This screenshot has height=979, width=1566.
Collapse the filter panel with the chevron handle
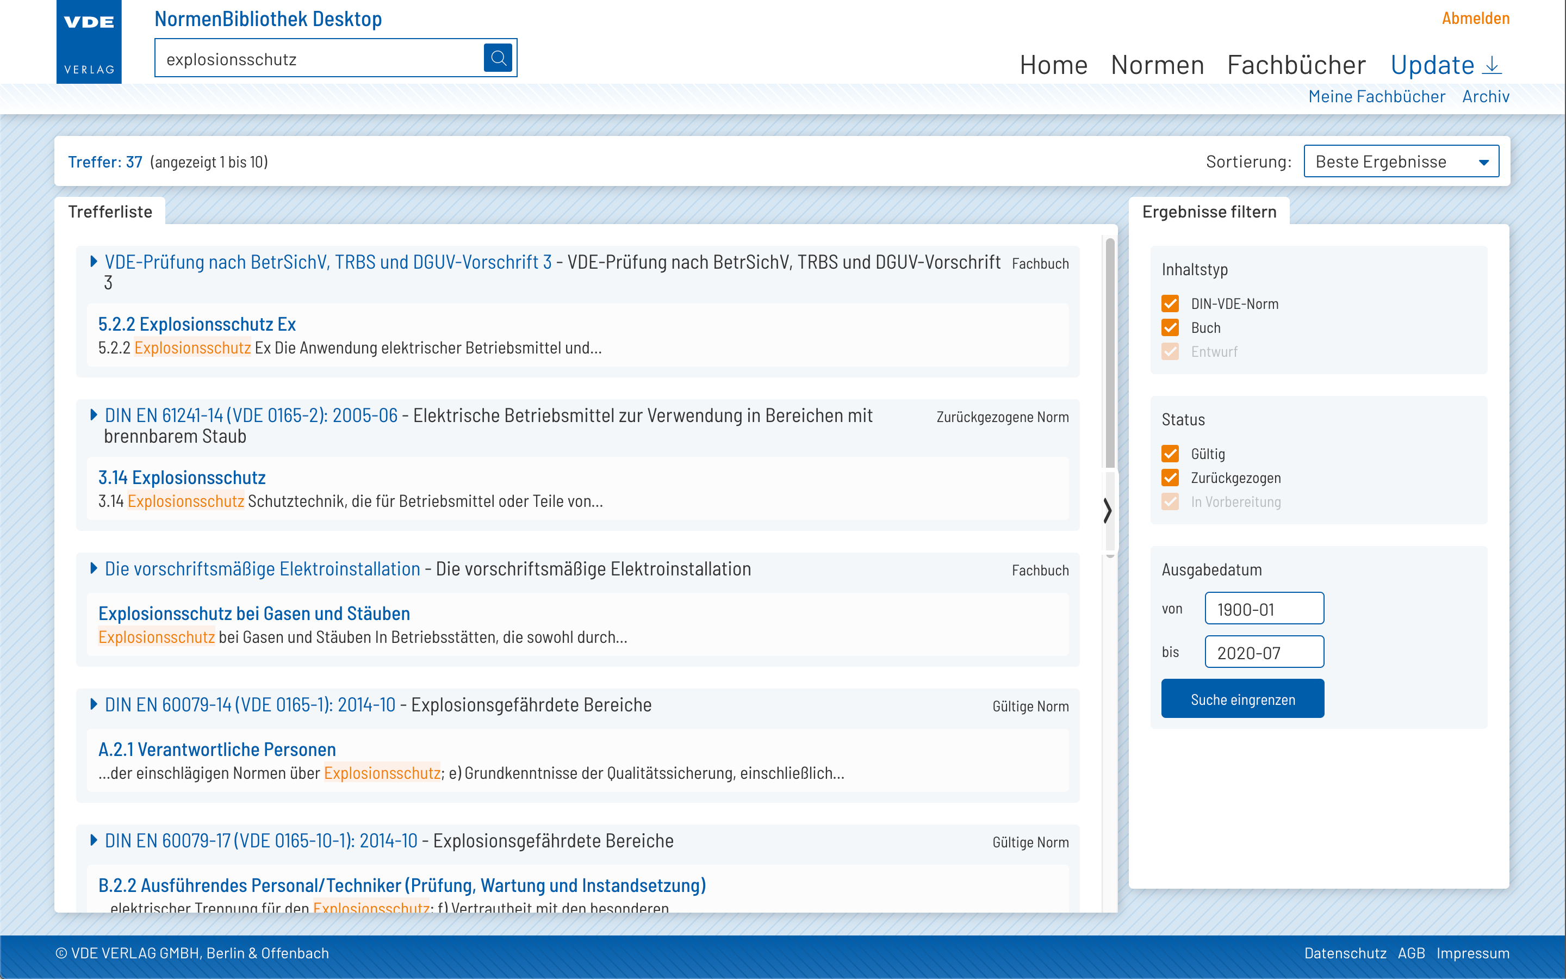pyautogui.click(x=1108, y=510)
